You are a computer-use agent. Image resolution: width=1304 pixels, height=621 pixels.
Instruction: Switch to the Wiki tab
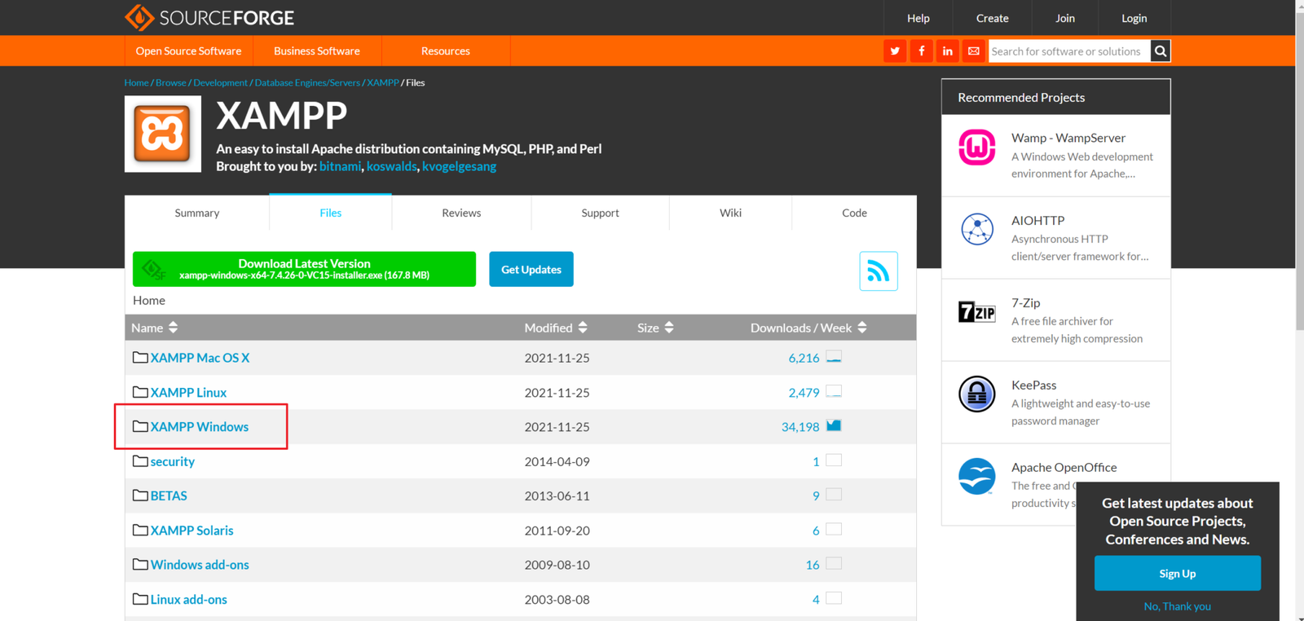pos(730,213)
